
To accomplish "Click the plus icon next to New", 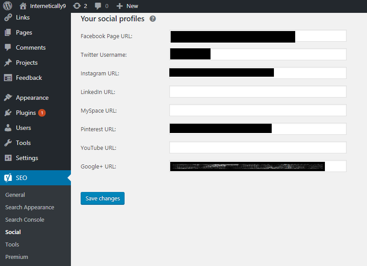I will click(x=120, y=6).
